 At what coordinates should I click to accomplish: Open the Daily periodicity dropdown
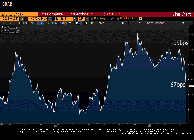66,23
